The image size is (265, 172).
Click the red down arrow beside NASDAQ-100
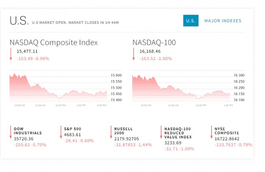click(134, 55)
